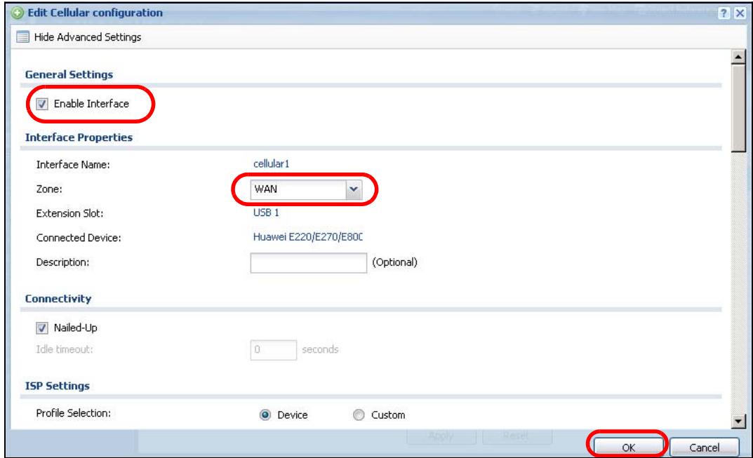
Task: Click the General Settings heading
Action: pos(69,74)
